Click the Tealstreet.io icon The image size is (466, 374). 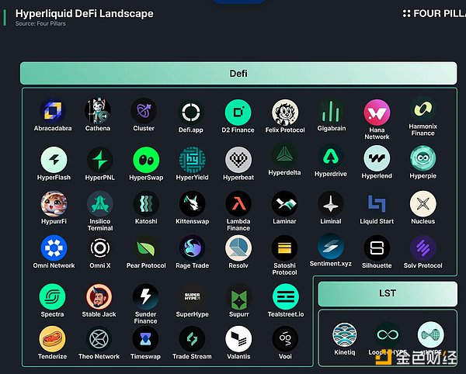[285, 296]
